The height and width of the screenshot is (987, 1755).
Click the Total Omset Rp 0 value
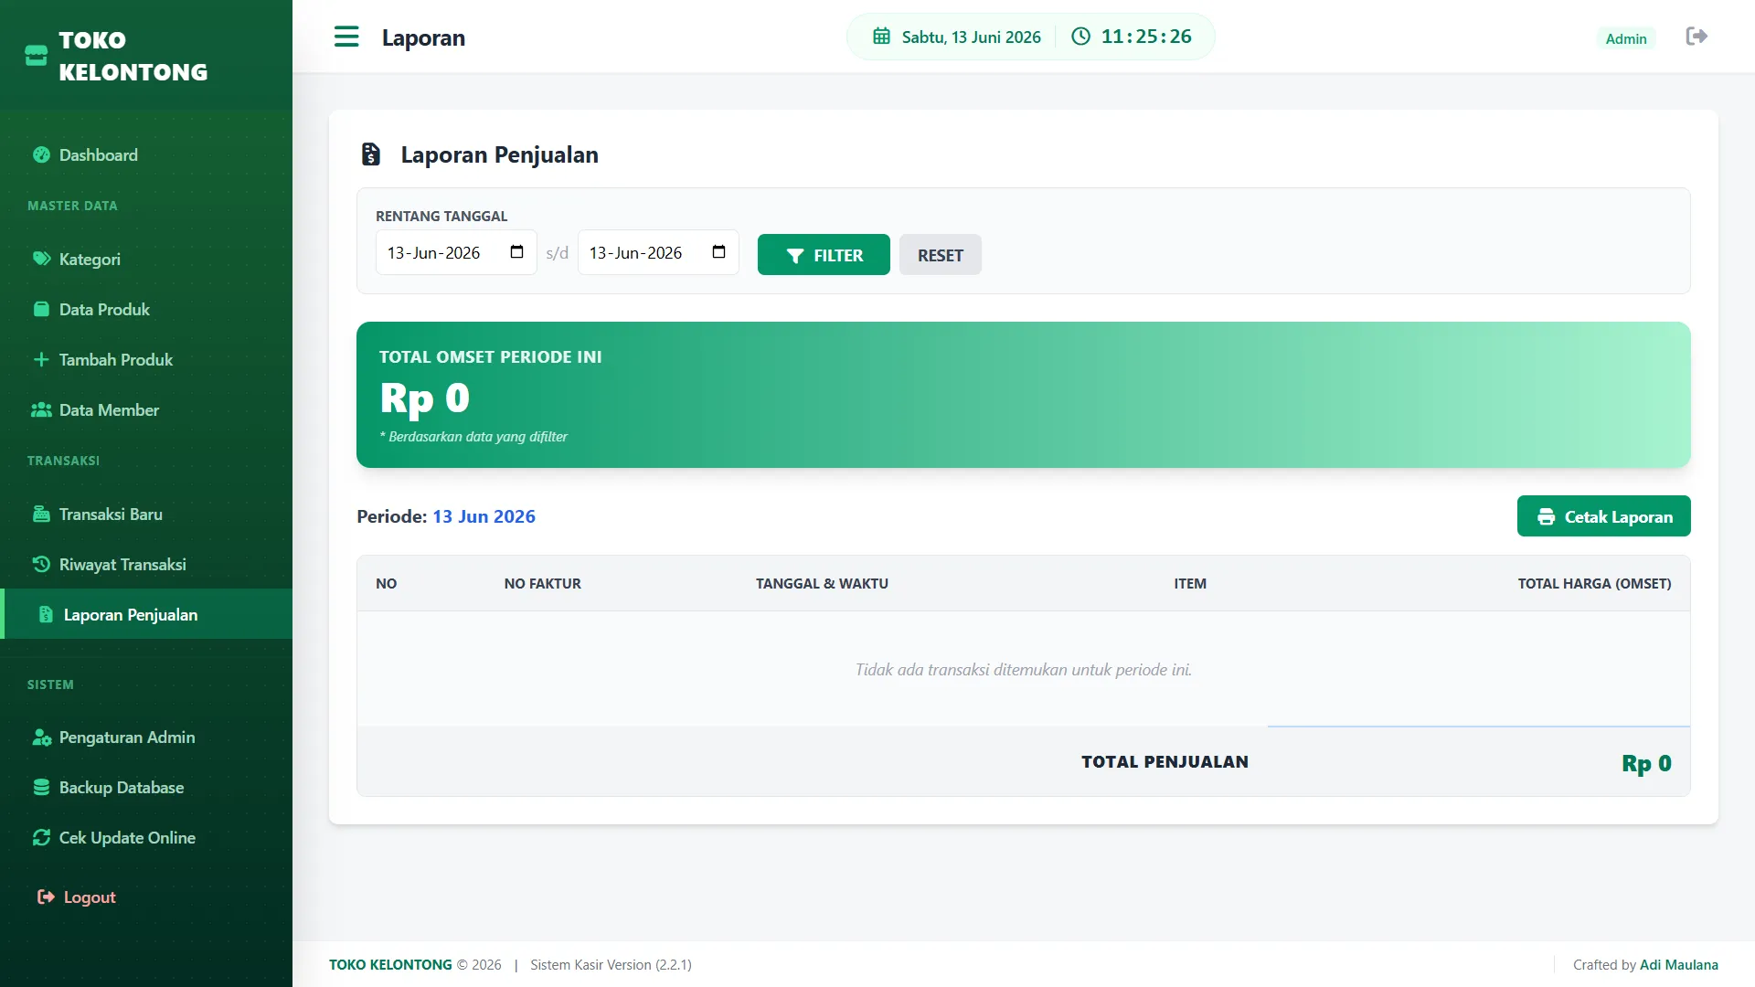pos(425,398)
